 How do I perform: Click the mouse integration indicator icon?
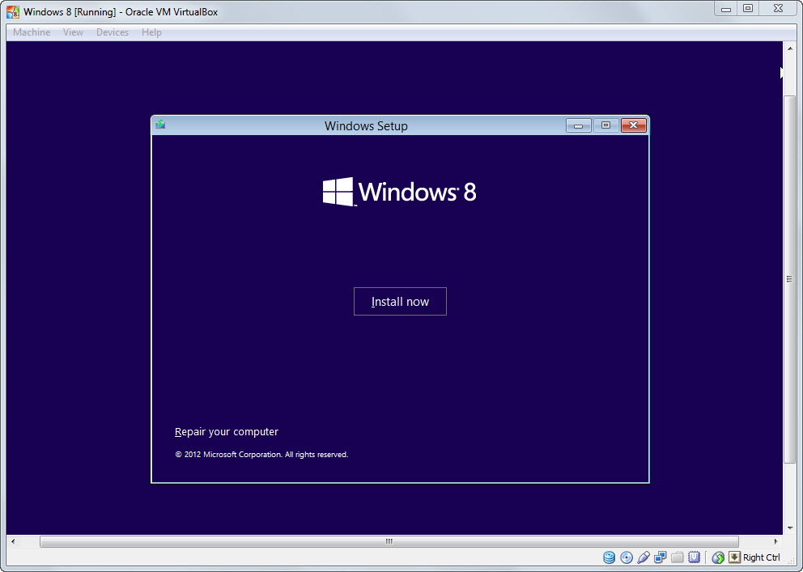click(717, 557)
